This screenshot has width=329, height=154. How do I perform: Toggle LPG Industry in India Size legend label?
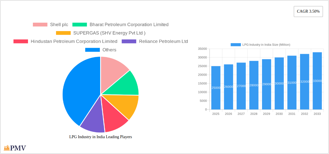(x=266, y=45)
